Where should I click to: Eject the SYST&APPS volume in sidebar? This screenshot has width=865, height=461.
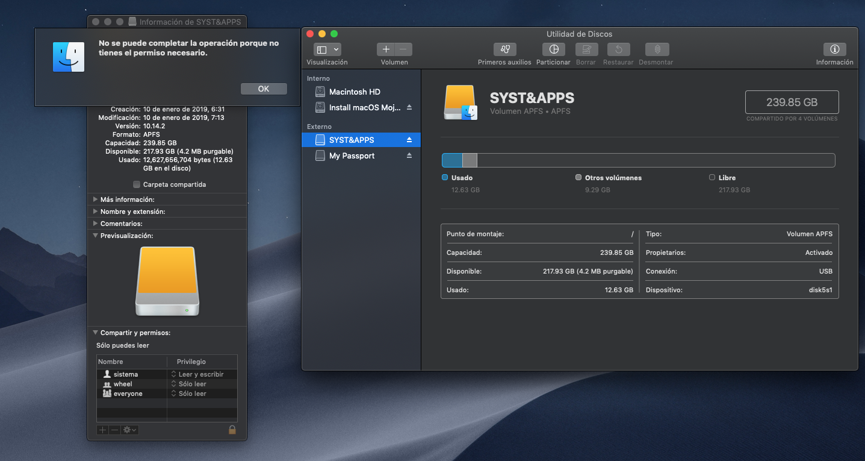pyautogui.click(x=409, y=140)
